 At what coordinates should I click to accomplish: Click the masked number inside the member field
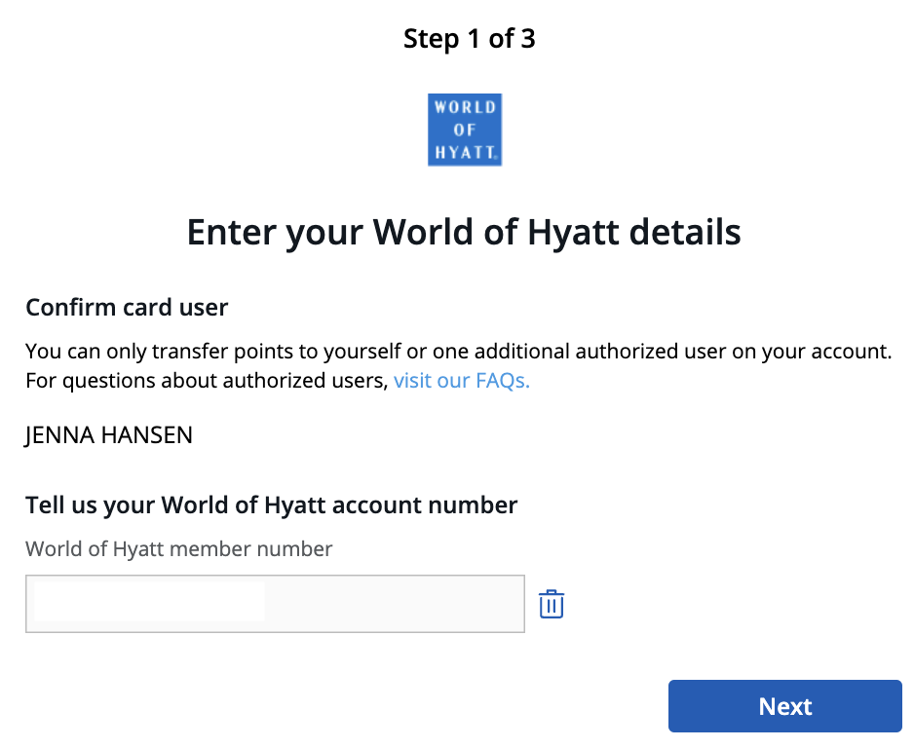[149, 602]
